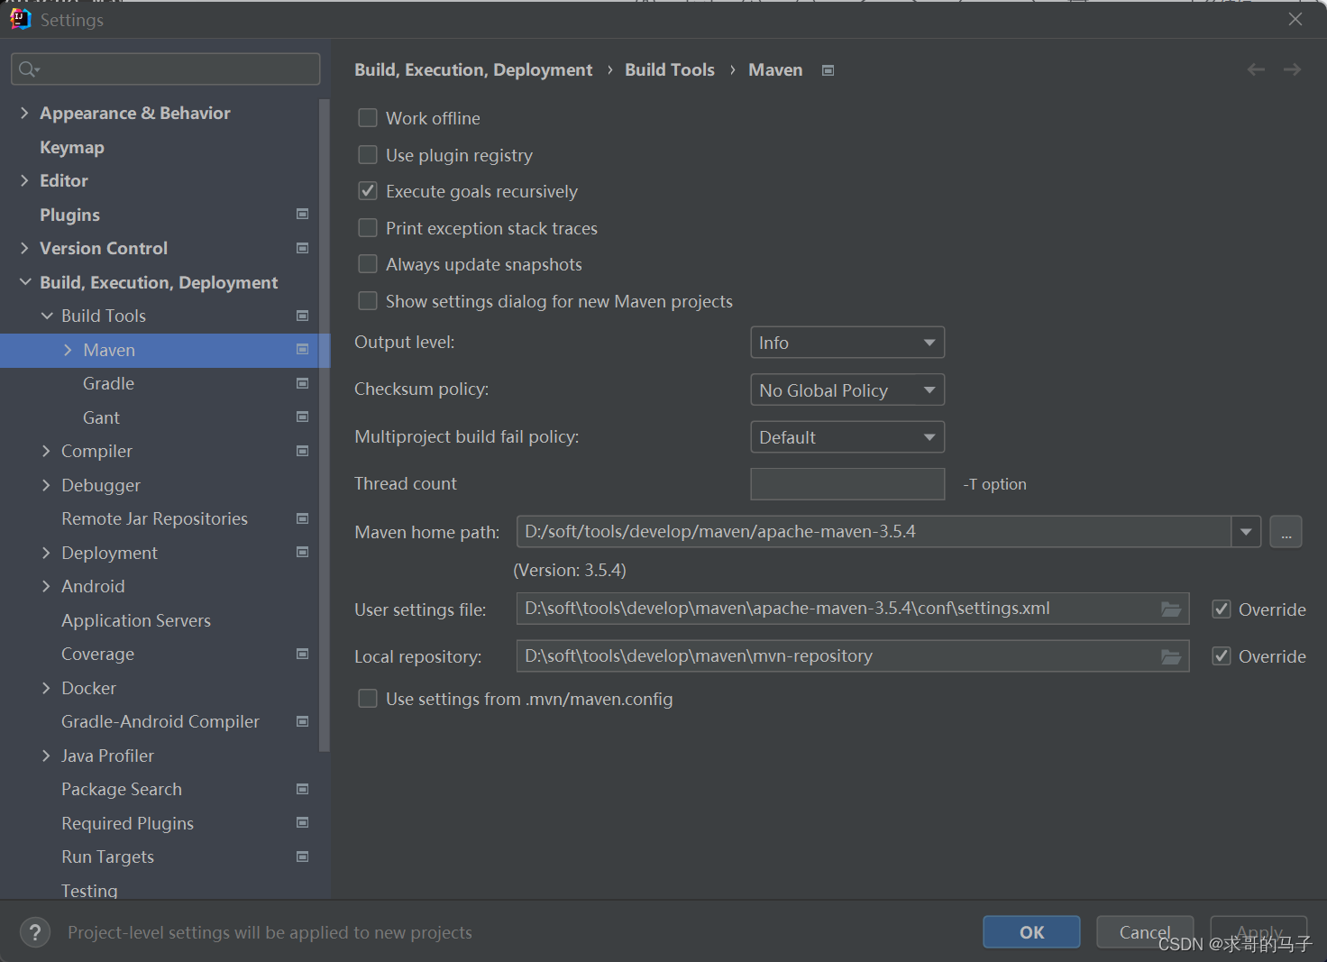Click folder icon in User settings file field

tap(1170, 609)
